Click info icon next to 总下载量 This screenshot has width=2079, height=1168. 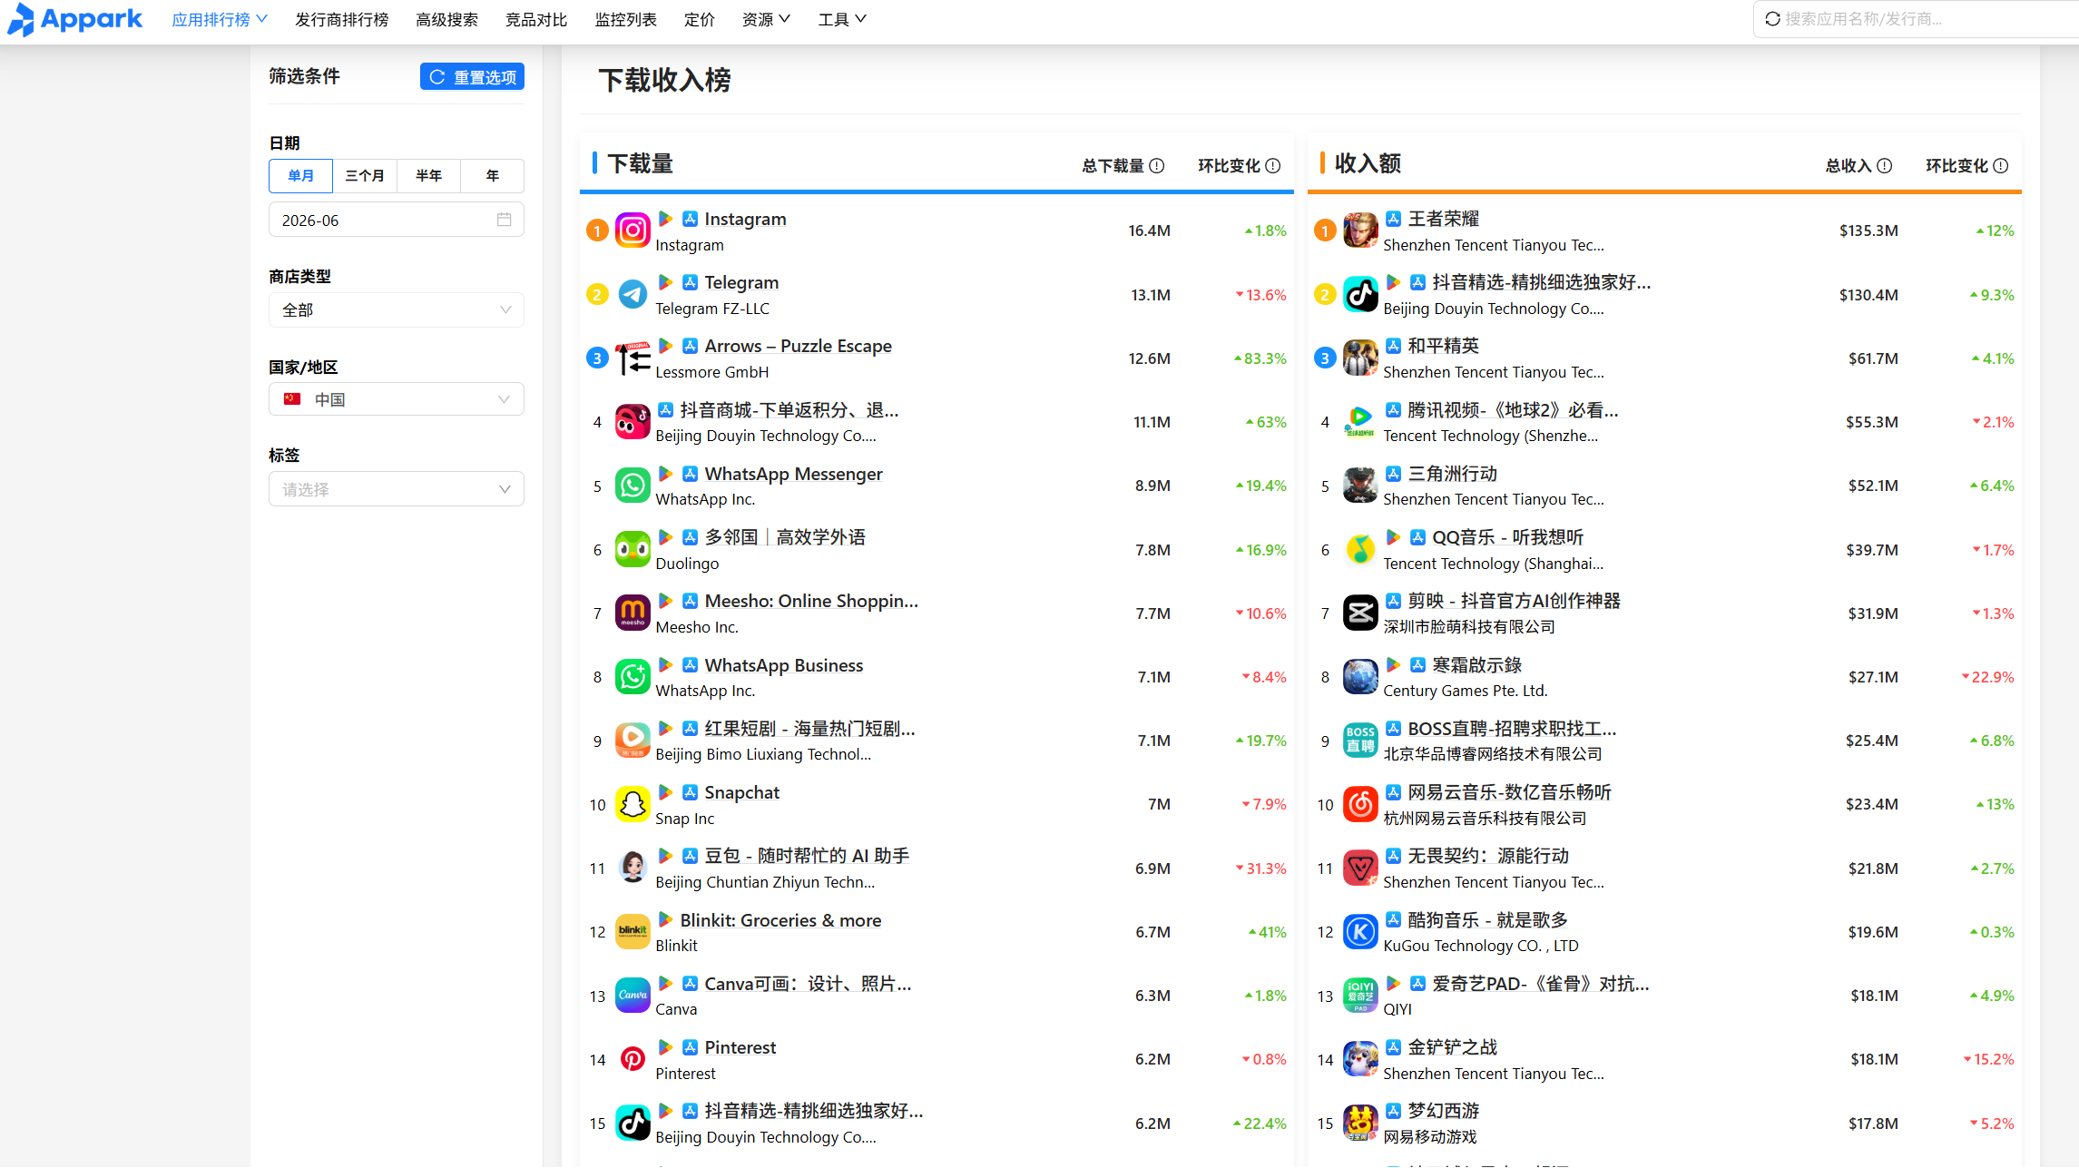click(1157, 166)
